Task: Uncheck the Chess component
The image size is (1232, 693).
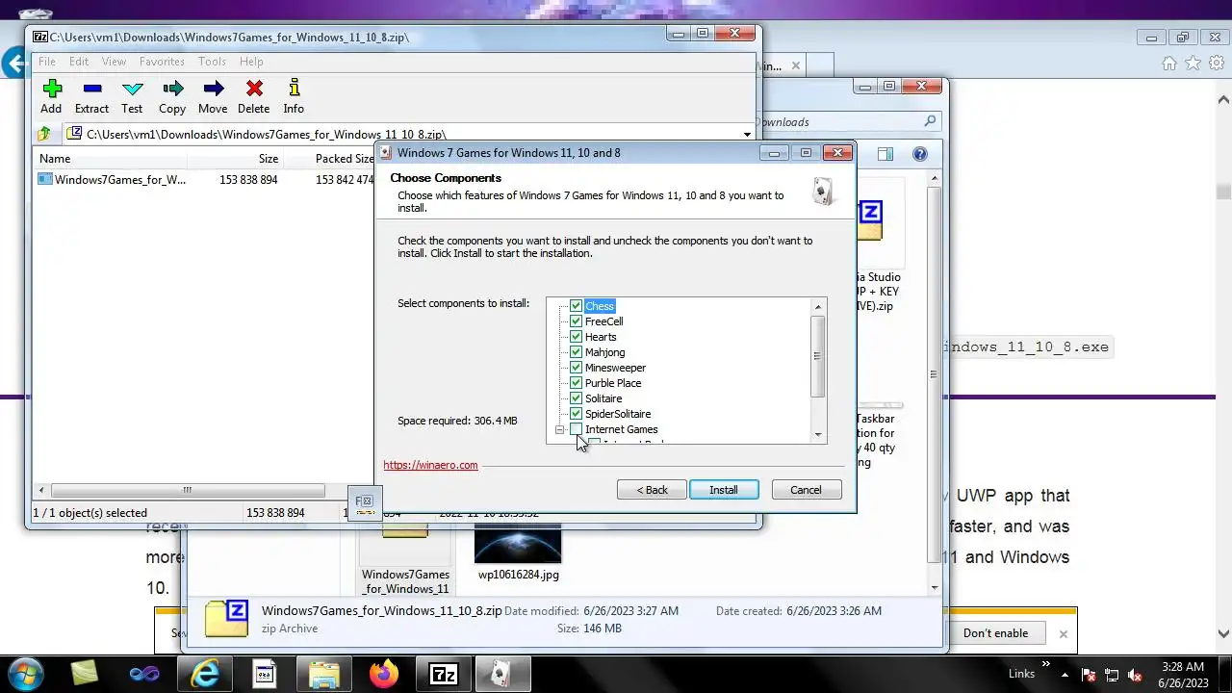Action: click(576, 306)
